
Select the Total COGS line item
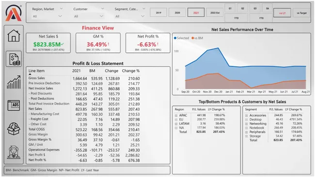pyautogui.click(x=36, y=129)
